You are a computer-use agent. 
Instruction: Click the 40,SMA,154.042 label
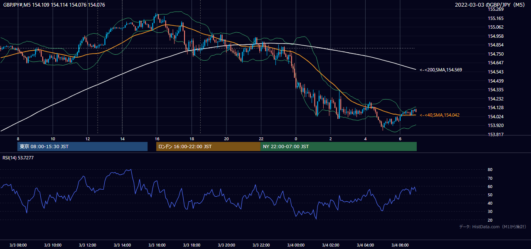[440, 115]
